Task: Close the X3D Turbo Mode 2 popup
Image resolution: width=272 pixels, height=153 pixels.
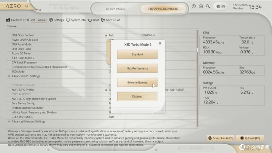Action: [x=160, y=43]
